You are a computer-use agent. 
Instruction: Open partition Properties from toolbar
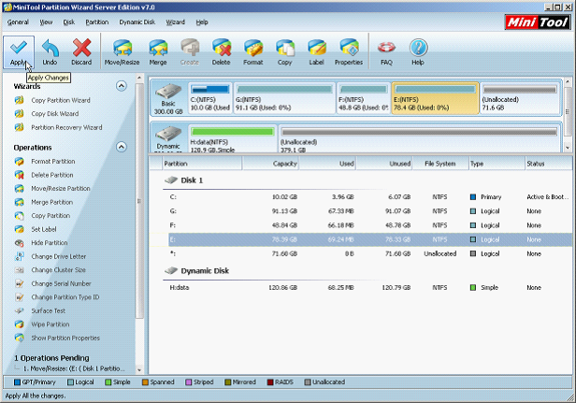[349, 51]
